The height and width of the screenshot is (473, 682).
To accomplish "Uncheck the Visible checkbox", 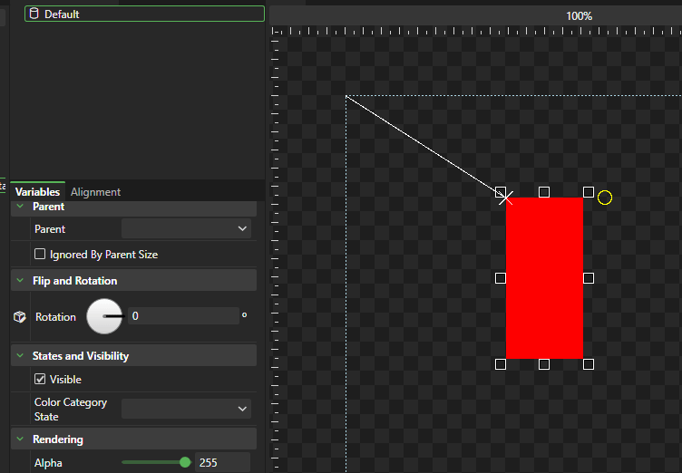I will pyautogui.click(x=40, y=380).
